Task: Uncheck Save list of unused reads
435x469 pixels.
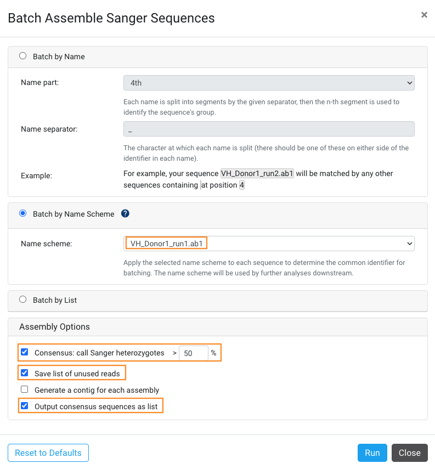Action: click(x=25, y=372)
